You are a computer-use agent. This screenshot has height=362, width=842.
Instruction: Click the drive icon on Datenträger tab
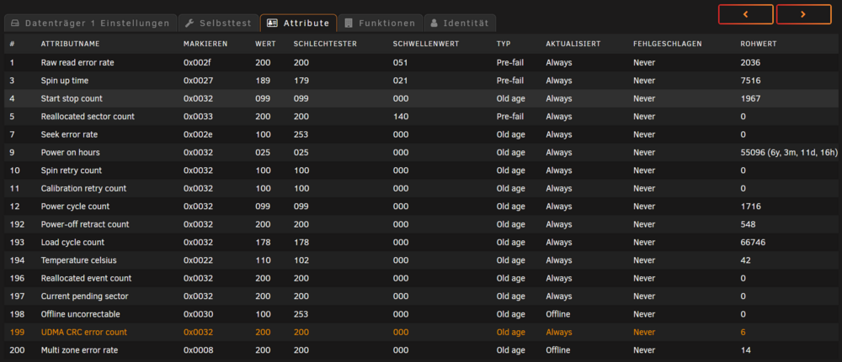pyautogui.click(x=15, y=23)
